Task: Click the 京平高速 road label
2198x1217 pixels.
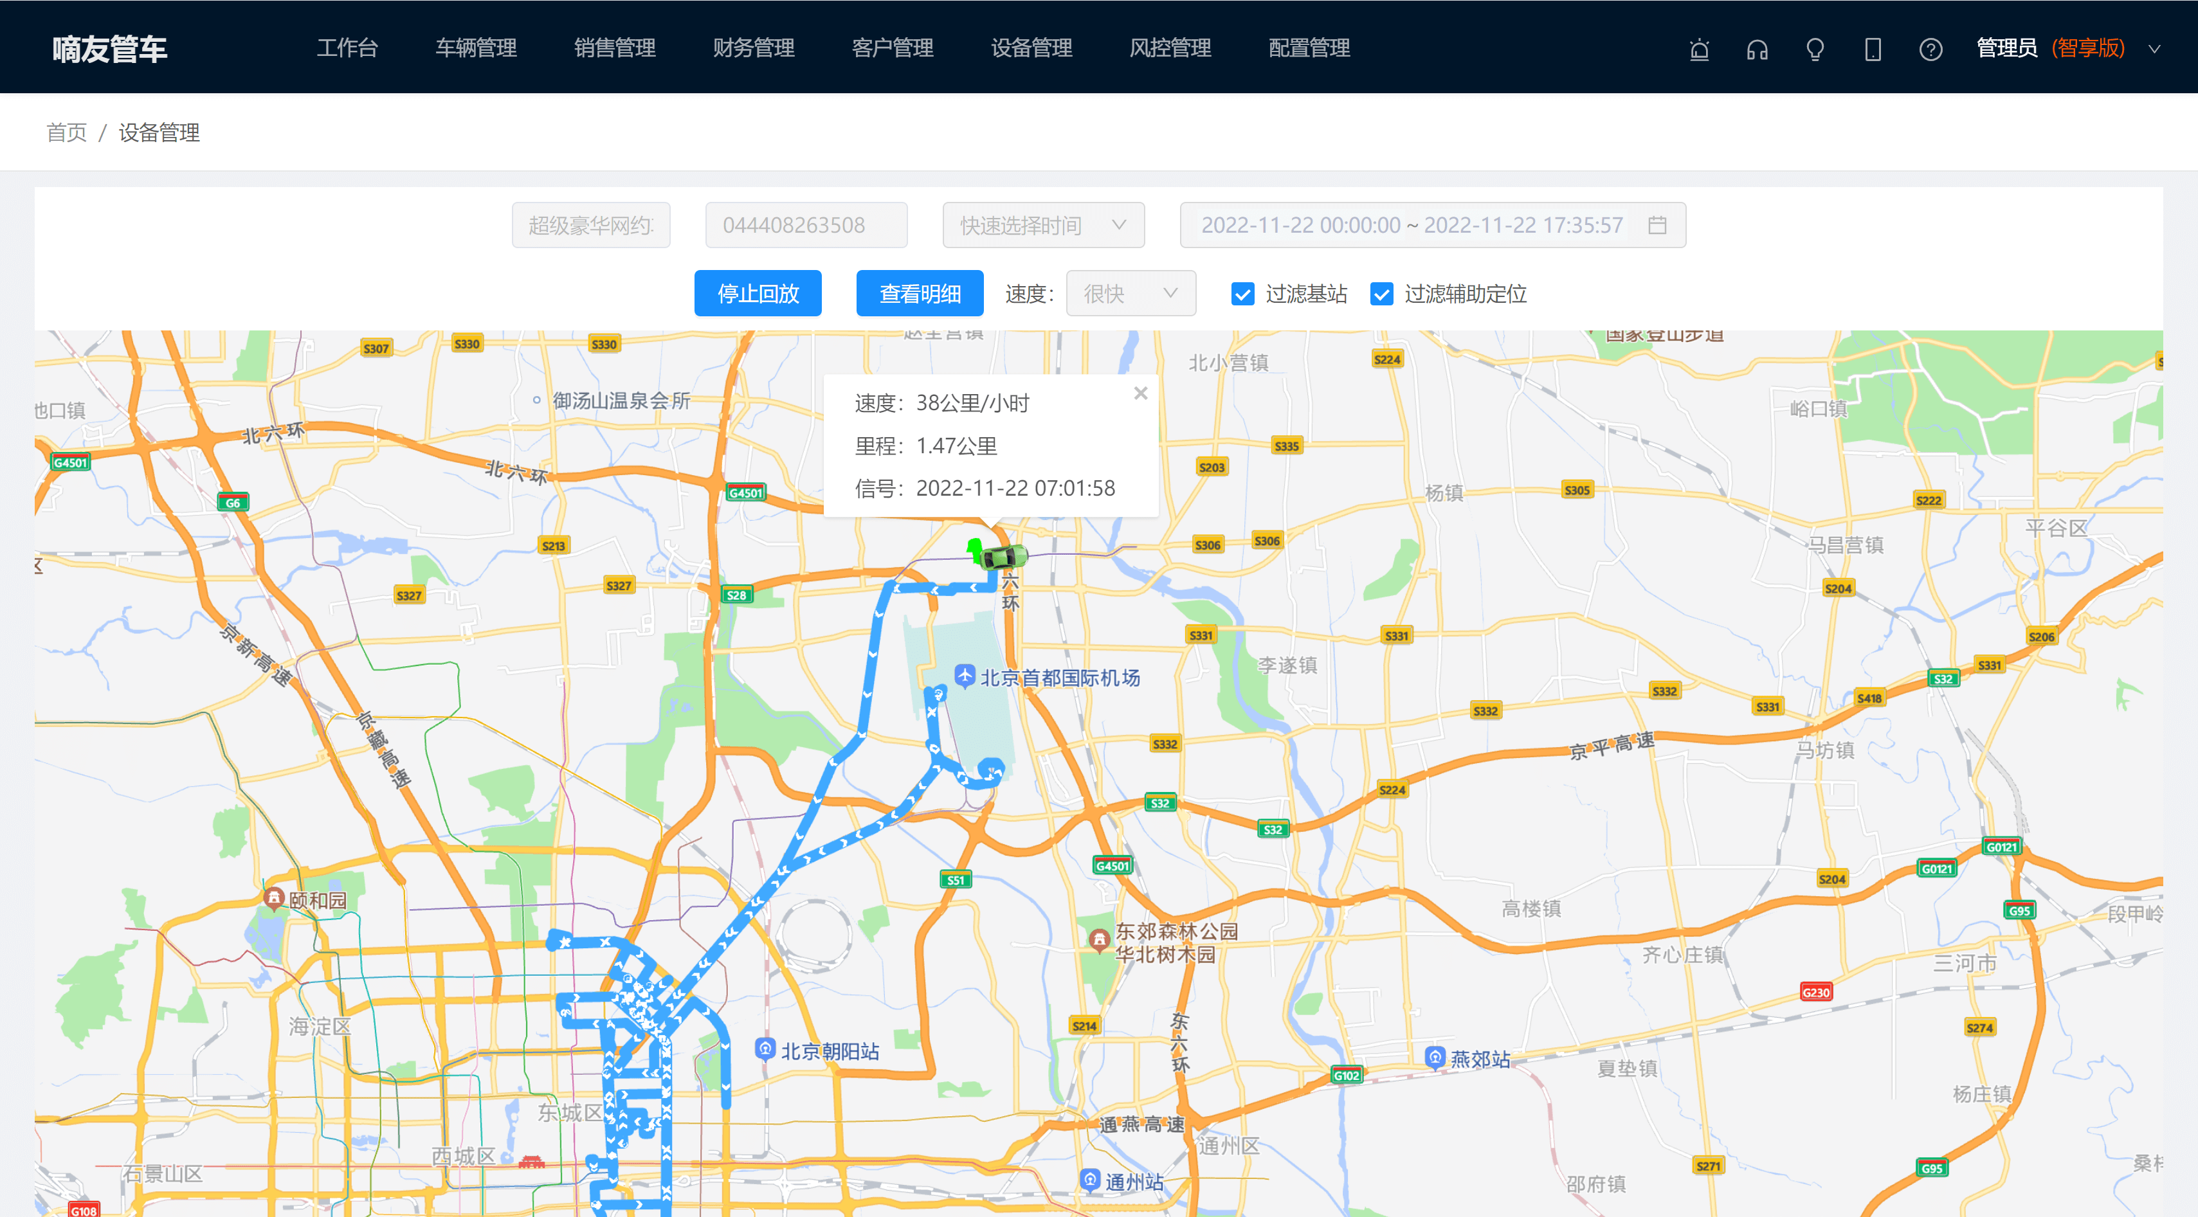Action: pos(1612,746)
